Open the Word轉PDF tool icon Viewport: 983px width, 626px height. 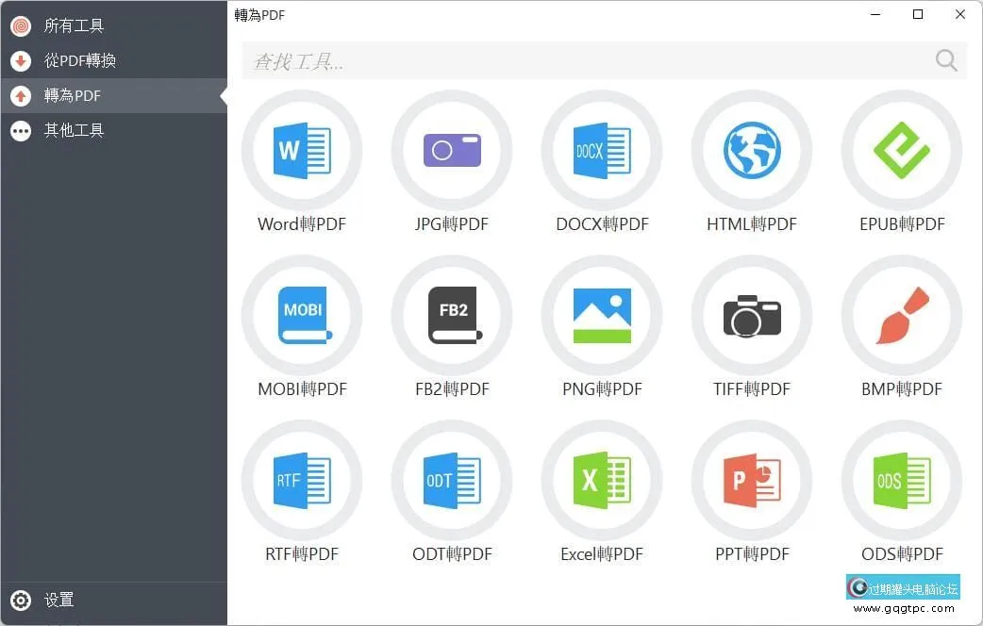[302, 151]
